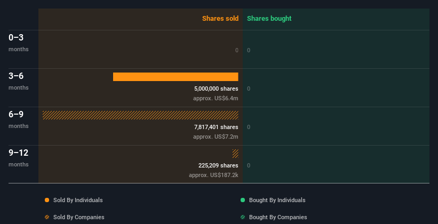Click the hatched Bought By Companies legend icon
438x224 pixels.
[243, 217]
